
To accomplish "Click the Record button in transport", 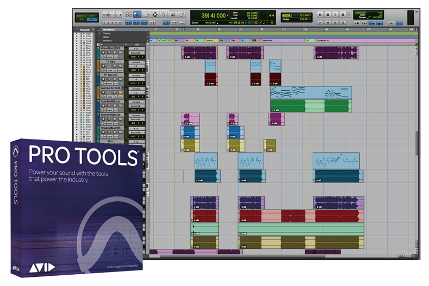I will pyautogui.click(x=343, y=14).
